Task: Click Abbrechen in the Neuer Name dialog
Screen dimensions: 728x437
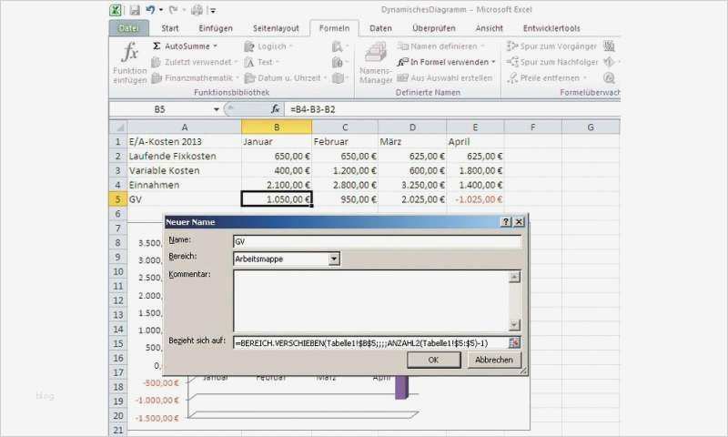Action: tap(493, 360)
